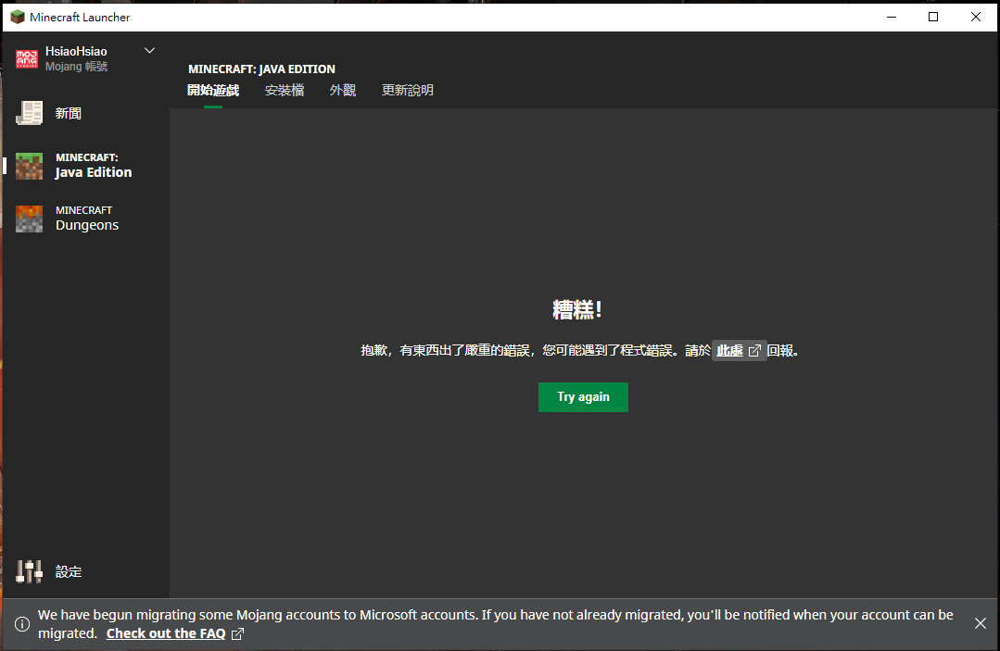Click the Minecraft Dungeons game icon
This screenshot has height=651, width=1000.
[x=30, y=219]
